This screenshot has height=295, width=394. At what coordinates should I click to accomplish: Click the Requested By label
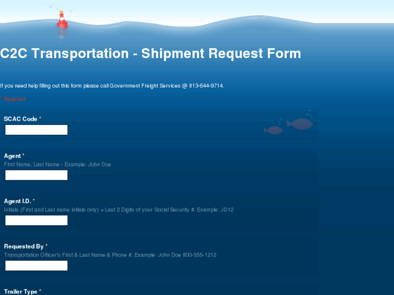(x=24, y=246)
